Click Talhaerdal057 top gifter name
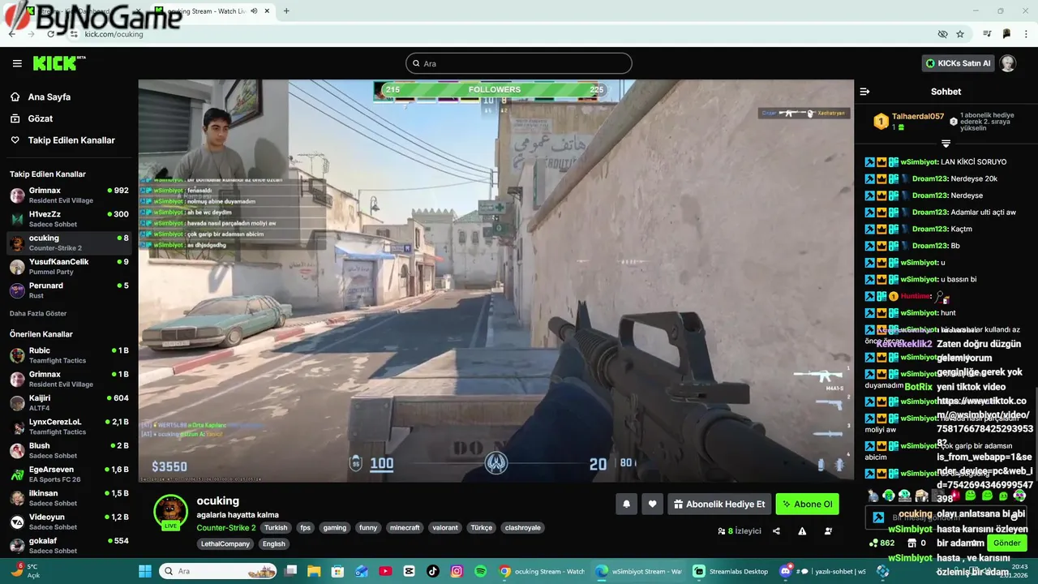 918,116
